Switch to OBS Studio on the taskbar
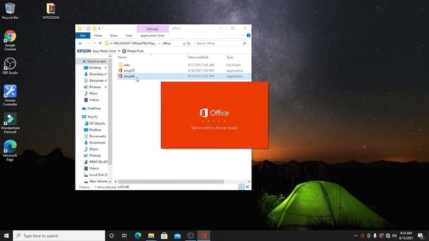 pyautogui.click(x=190, y=236)
